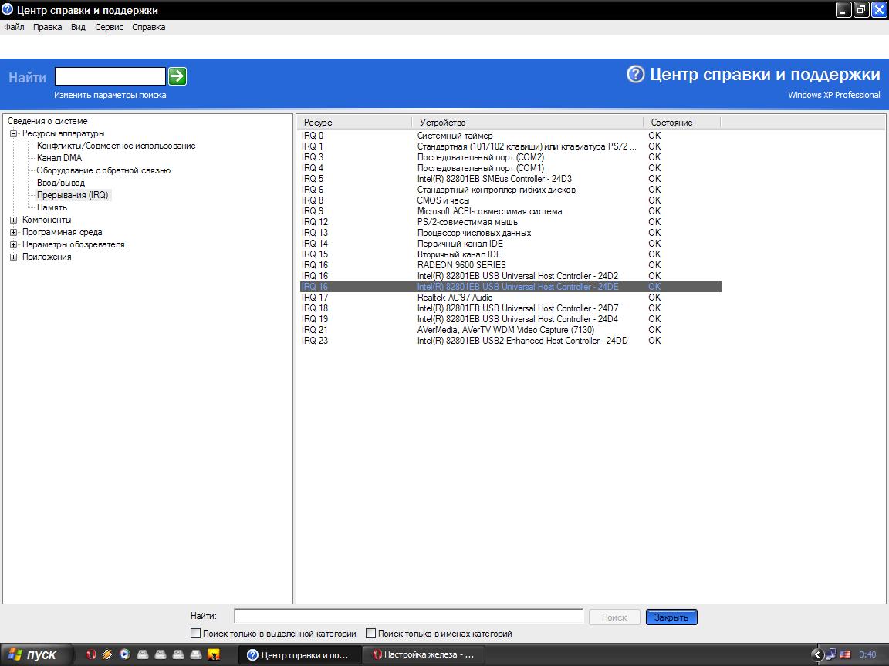
Task: Enable search only in selected category checkbox
Action: (195, 634)
